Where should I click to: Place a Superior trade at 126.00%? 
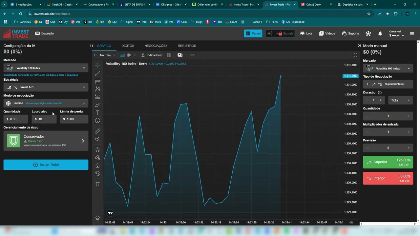coord(388,162)
